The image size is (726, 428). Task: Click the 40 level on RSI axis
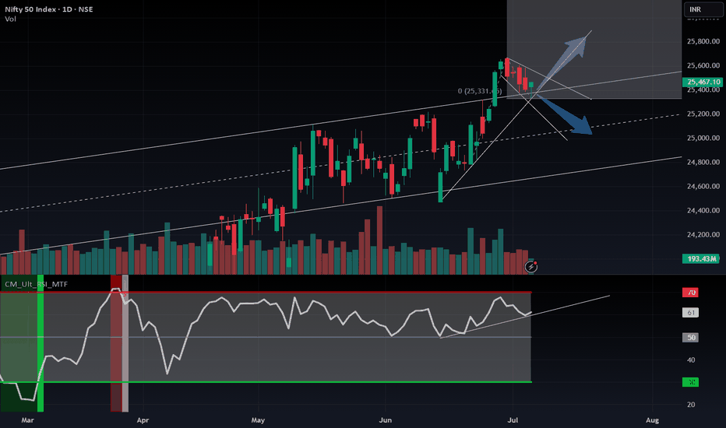pyautogui.click(x=691, y=360)
